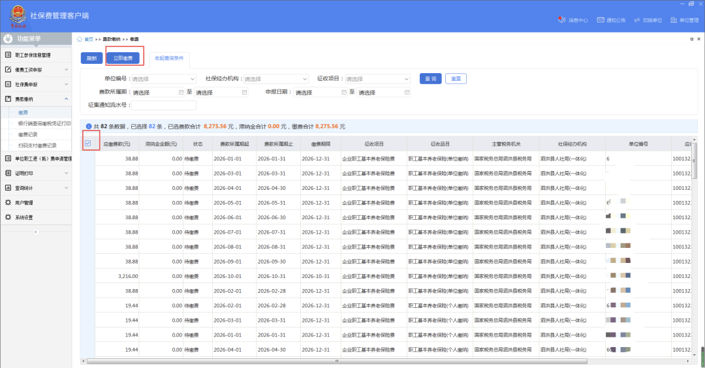Click the 主管税务机关 column header
The image size is (705, 368).
[507, 144]
